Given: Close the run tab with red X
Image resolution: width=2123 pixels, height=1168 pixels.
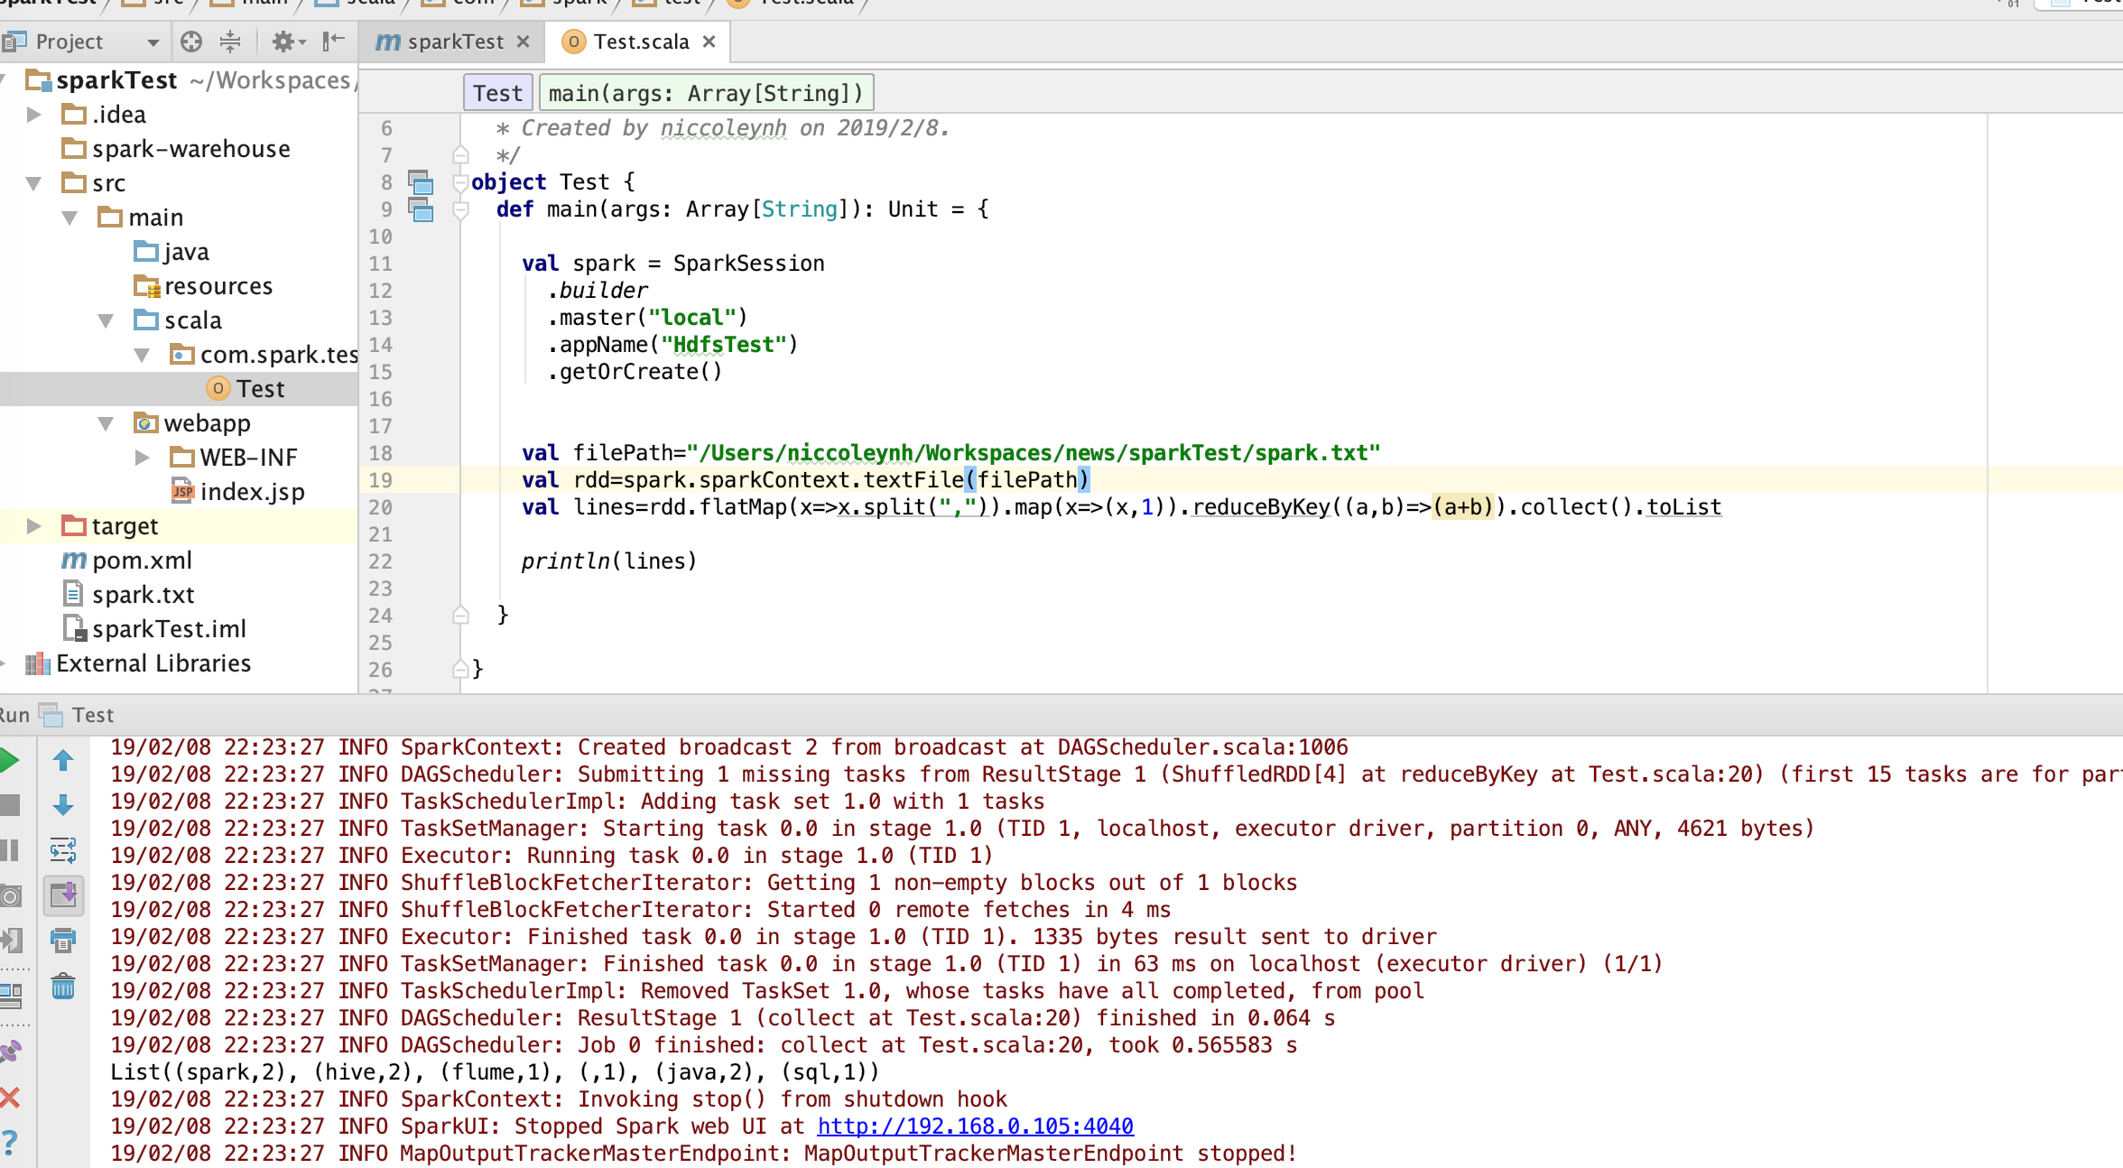Looking at the screenshot, I should 10,1098.
